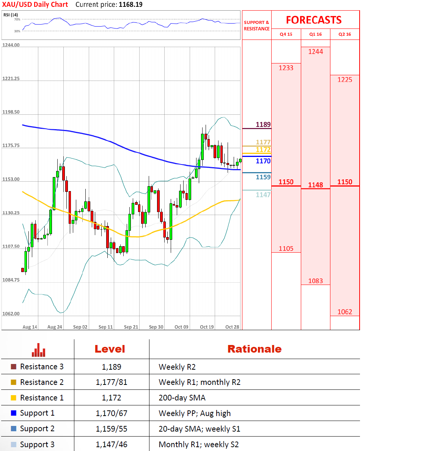
Task: Click the Sep 02 date axis label
Action: click(80, 327)
